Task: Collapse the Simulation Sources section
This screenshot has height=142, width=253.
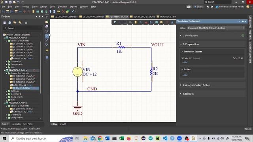Action: coord(182,52)
